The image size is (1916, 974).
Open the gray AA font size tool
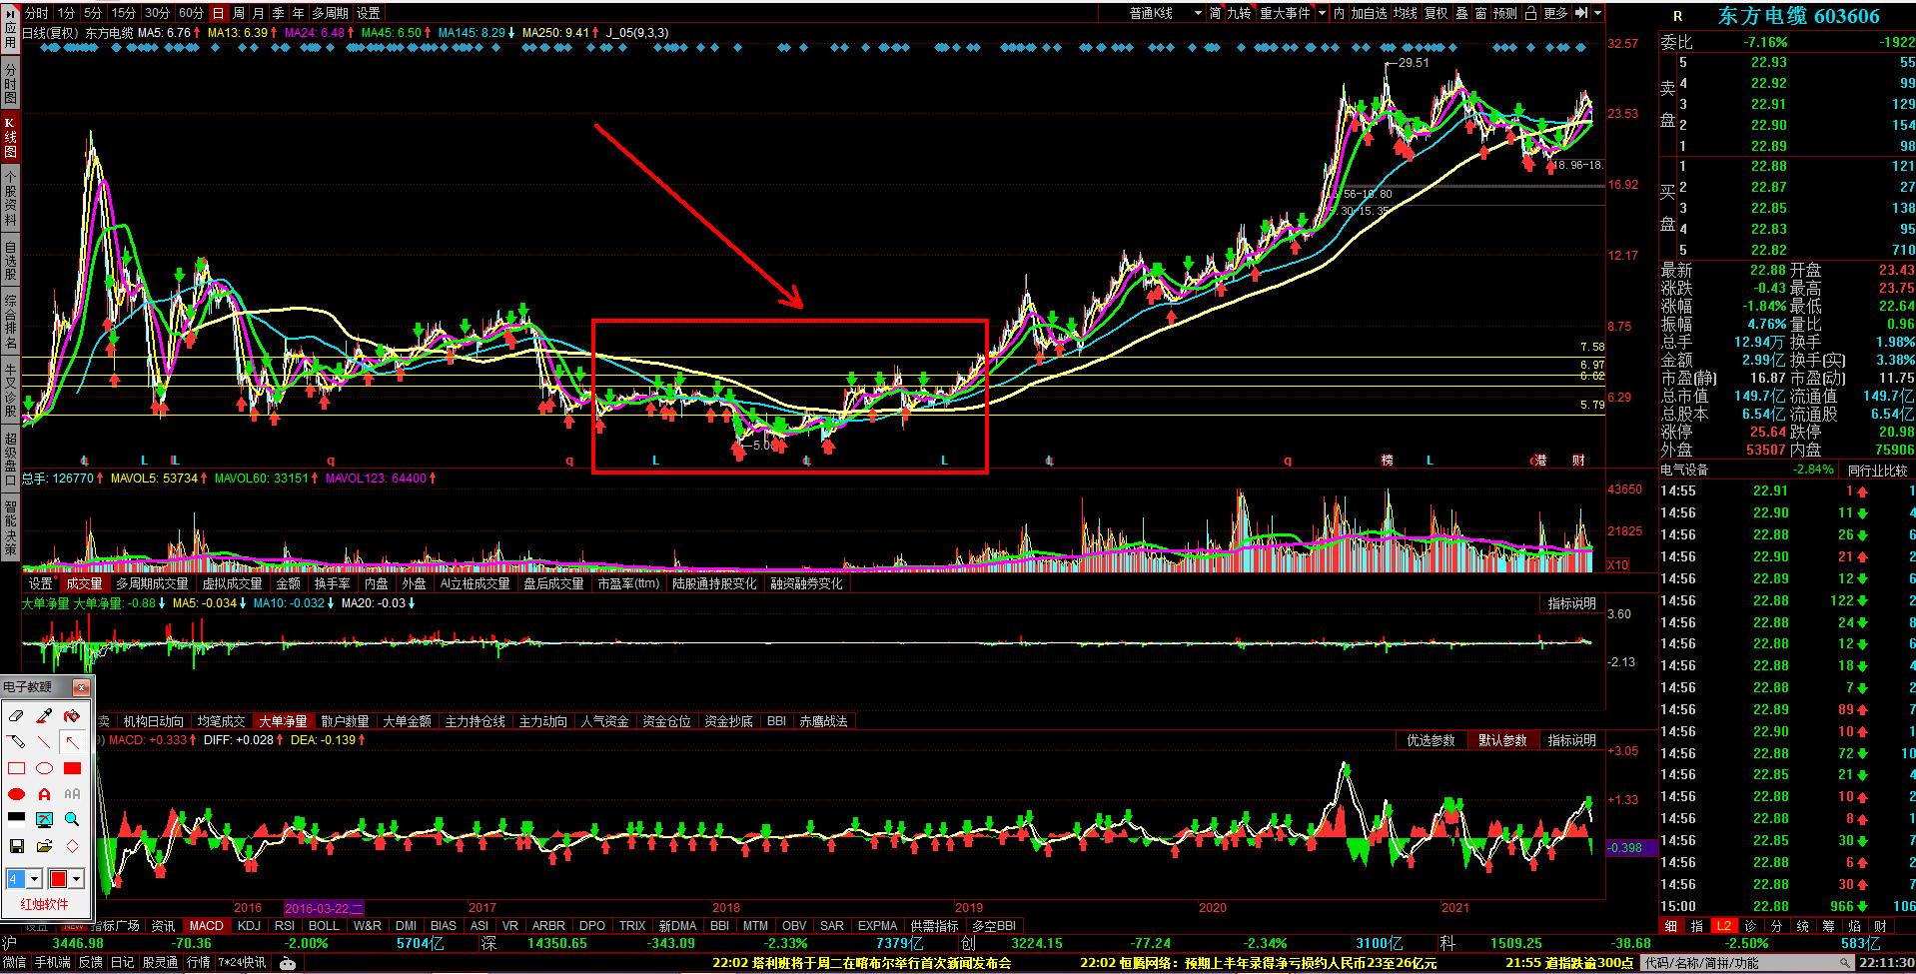point(72,794)
